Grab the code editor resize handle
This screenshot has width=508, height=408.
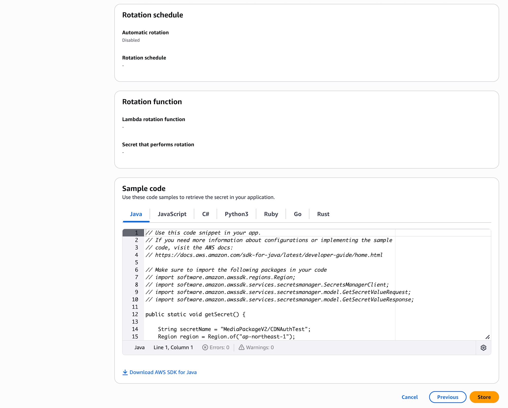click(x=487, y=337)
